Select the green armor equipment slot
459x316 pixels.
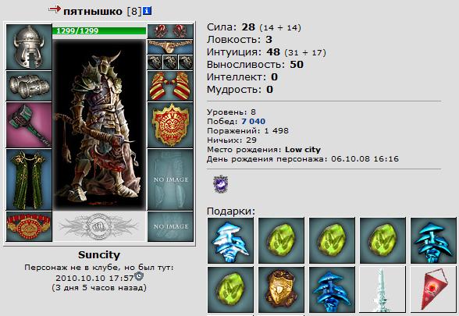click(x=29, y=179)
